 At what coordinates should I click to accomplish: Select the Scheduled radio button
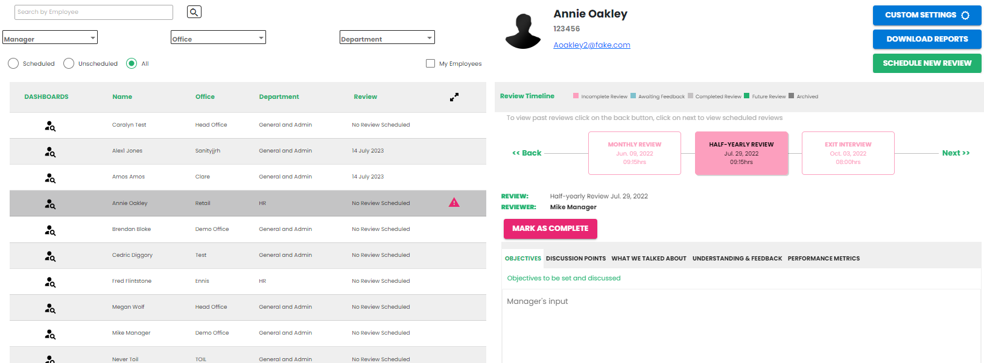click(x=13, y=63)
